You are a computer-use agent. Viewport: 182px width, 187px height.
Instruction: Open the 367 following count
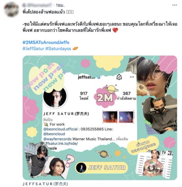(x=126, y=96)
